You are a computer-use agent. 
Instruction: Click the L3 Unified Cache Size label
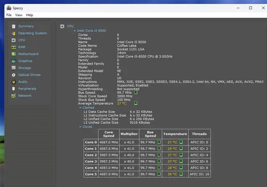[101, 122]
